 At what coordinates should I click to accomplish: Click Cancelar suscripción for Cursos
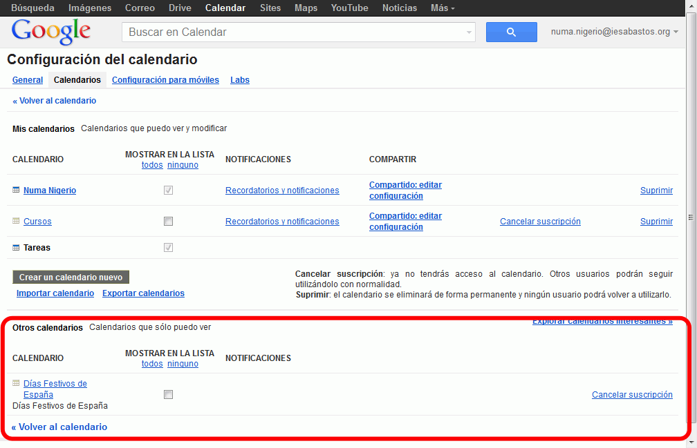coord(540,222)
